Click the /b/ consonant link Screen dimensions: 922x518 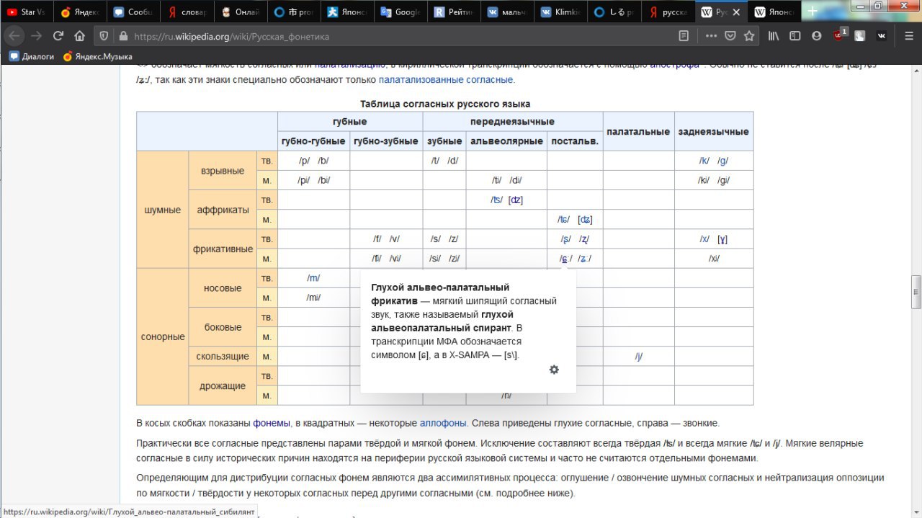click(x=323, y=161)
